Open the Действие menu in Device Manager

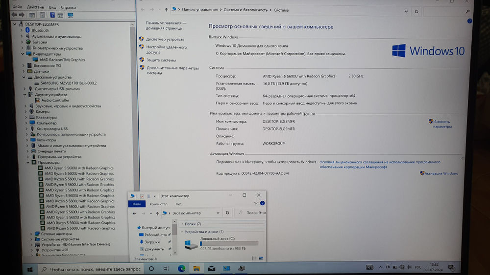pyautogui.click(x=35, y=7)
